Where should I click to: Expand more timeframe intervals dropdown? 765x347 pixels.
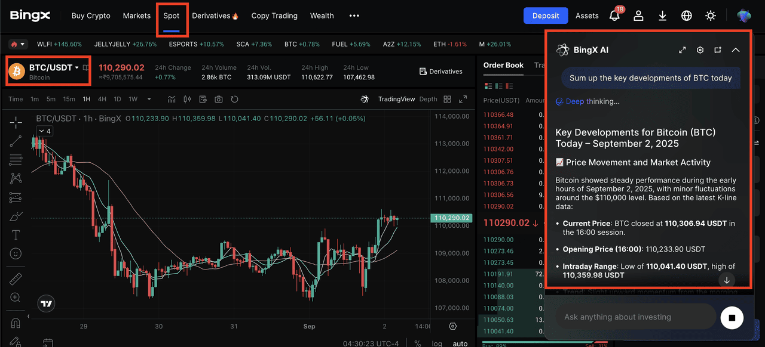[x=149, y=99]
